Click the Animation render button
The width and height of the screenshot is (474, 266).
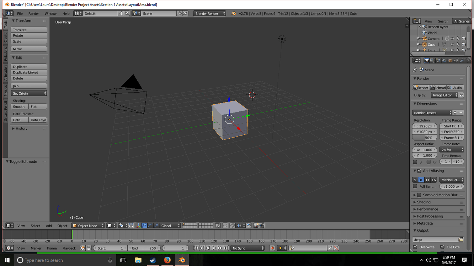point(438,87)
